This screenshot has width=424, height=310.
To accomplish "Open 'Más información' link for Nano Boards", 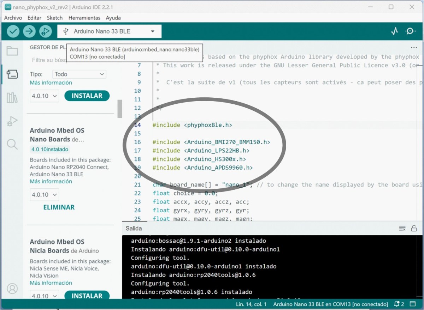I will click(51, 181).
